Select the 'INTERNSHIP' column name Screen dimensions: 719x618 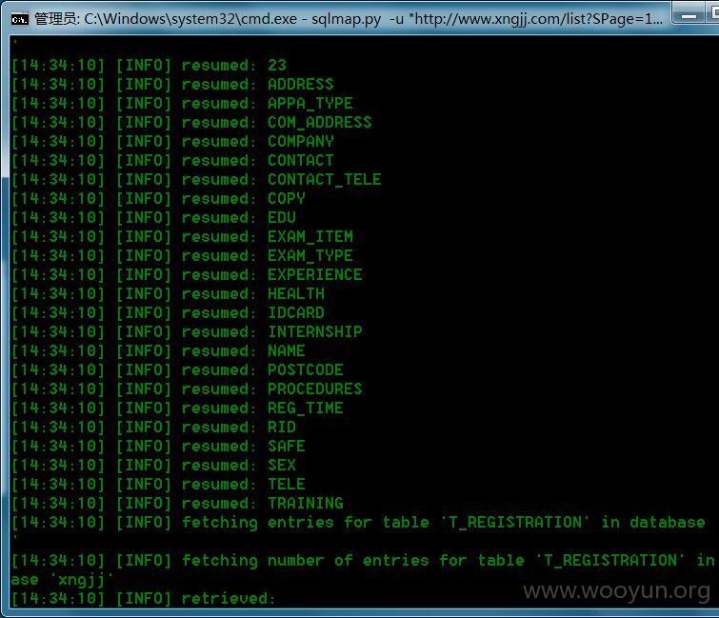click(x=315, y=331)
